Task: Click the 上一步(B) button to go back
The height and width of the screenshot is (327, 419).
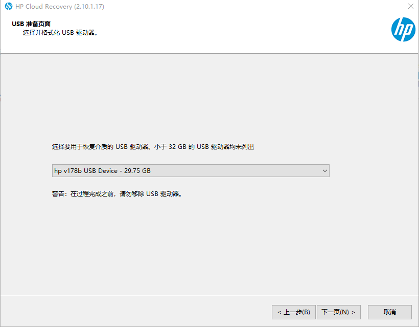Action: (x=294, y=312)
